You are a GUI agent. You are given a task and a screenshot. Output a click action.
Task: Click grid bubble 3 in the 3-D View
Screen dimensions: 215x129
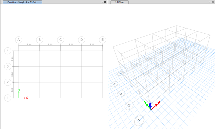(x=121, y=94)
